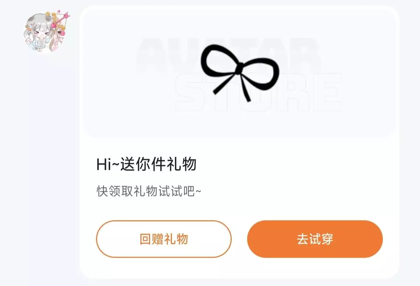Screen dimensions: 420x286
Task: Click the 快领取礼物试试吧~ subtitle
Action: click(x=149, y=191)
